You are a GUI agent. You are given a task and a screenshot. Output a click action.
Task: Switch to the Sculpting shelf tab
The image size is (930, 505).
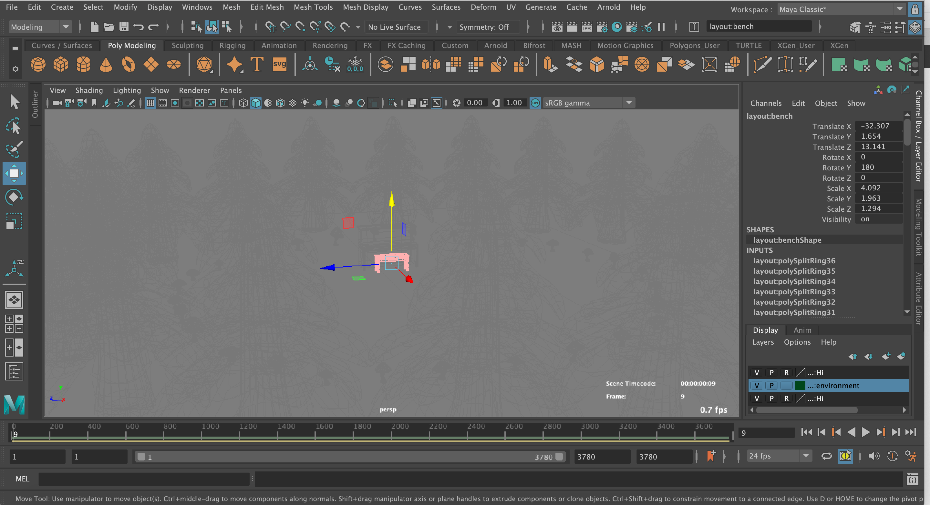click(187, 45)
